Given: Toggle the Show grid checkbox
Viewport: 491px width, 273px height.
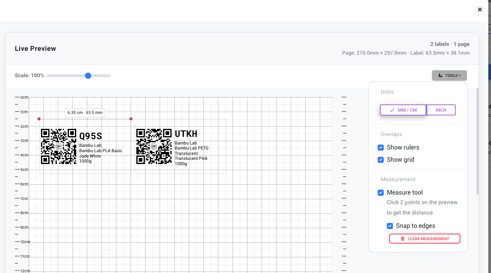Looking at the screenshot, I should click(381, 160).
